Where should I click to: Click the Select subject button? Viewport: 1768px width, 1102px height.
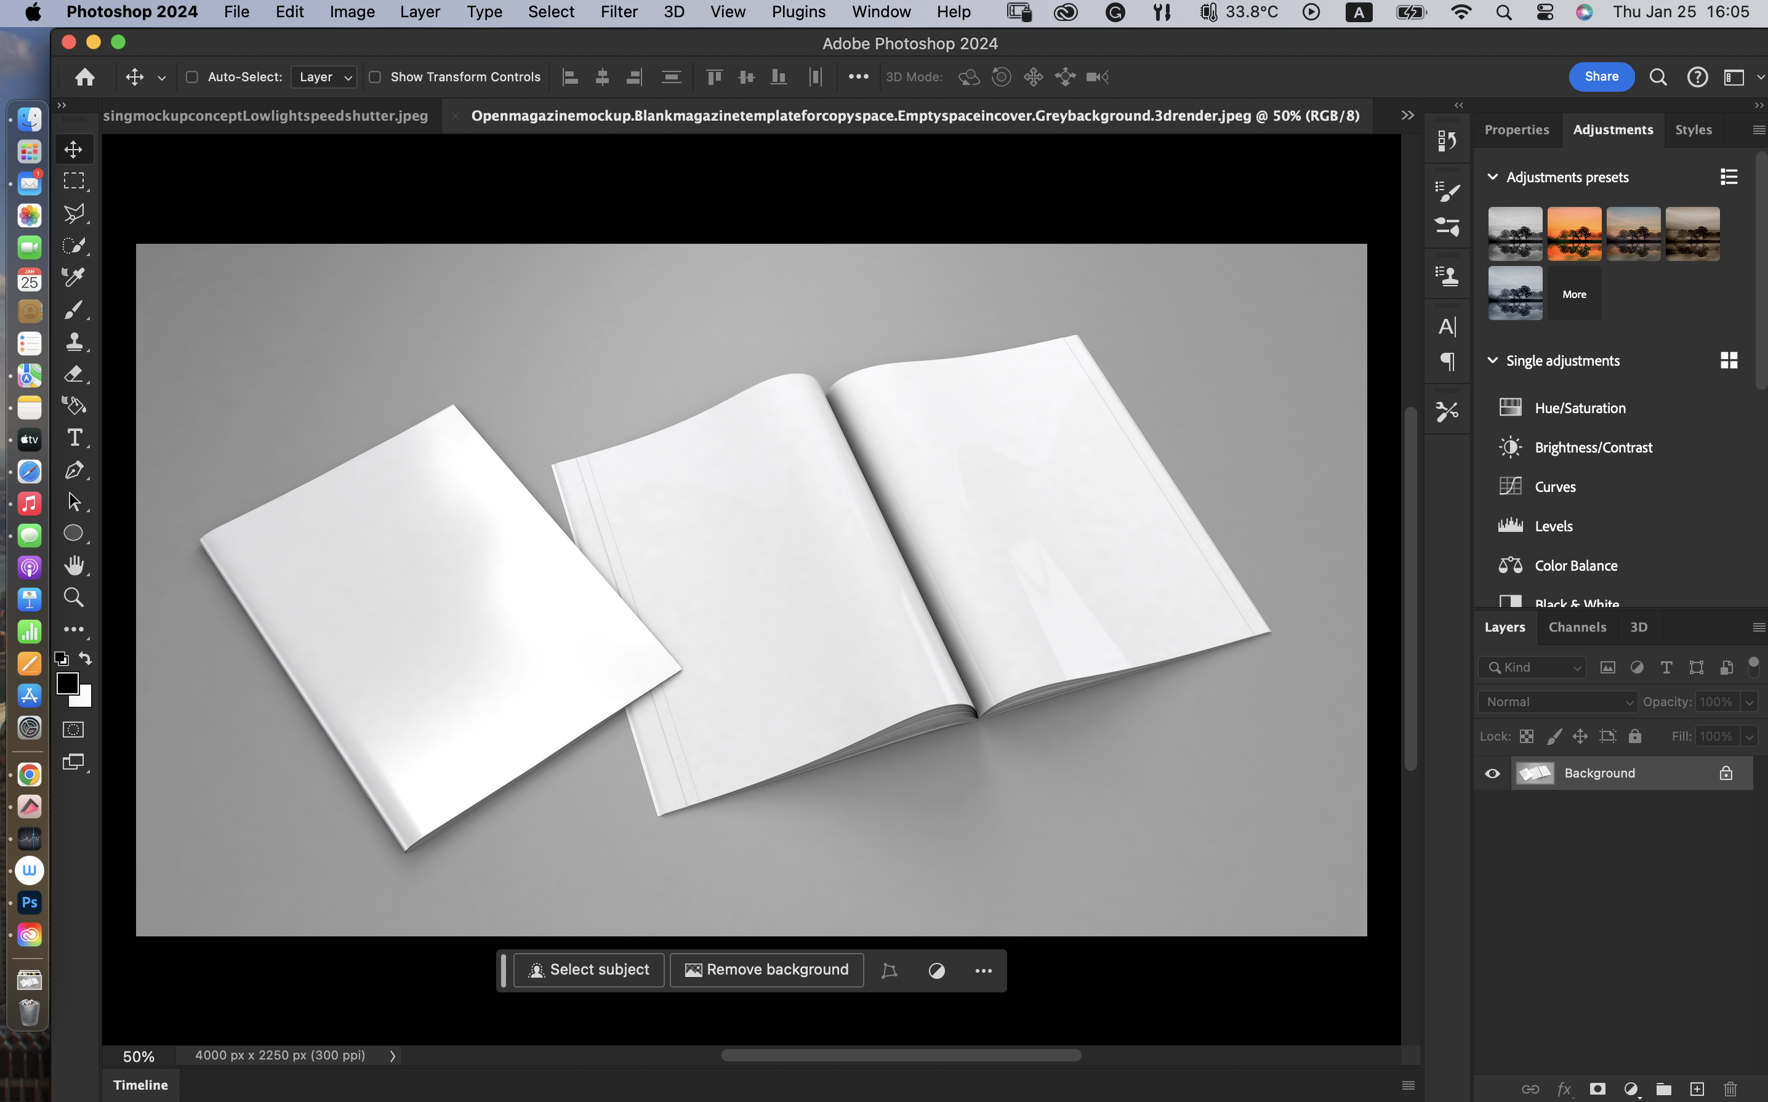(x=589, y=970)
